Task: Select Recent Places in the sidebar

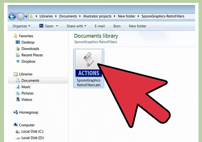Action: pos(32,55)
